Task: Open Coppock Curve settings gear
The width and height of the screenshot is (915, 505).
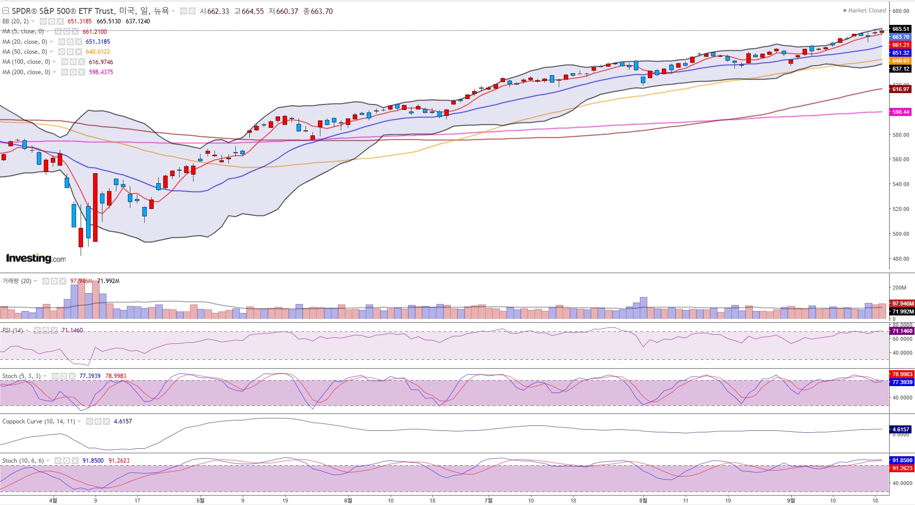Action: tap(98, 421)
